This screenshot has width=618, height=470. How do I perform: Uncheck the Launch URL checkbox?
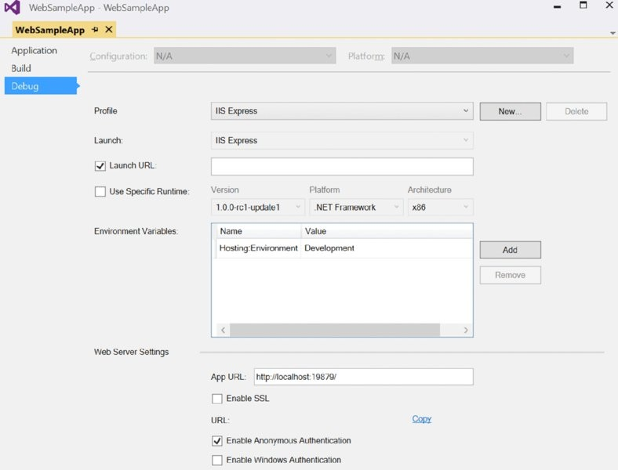pyautogui.click(x=100, y=166)
